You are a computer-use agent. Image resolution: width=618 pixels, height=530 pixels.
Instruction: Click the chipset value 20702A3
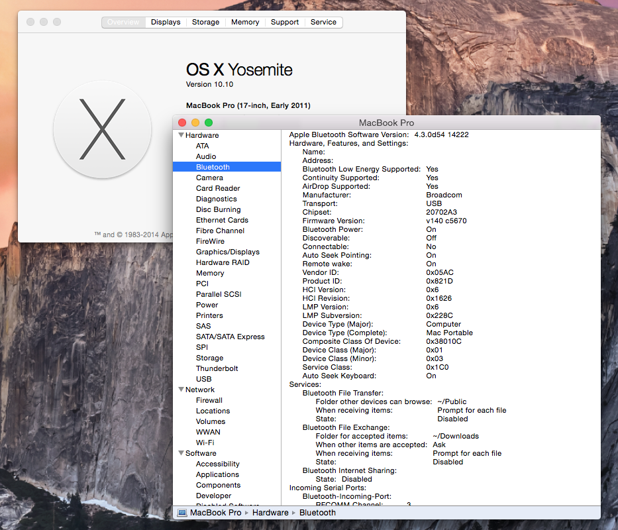click(441, 212)
